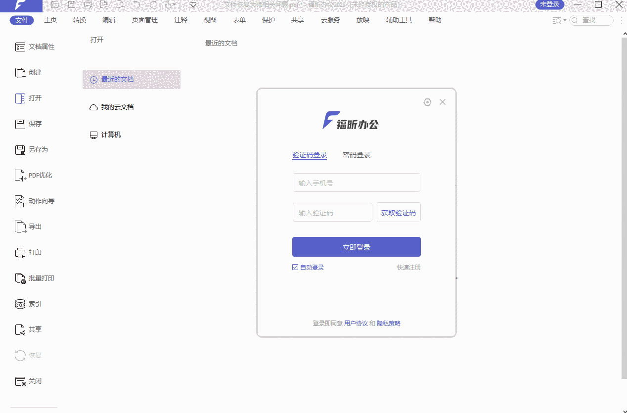Select 计算机 in the open locations list
Viewport: 627px width, 413px height.
111,135
